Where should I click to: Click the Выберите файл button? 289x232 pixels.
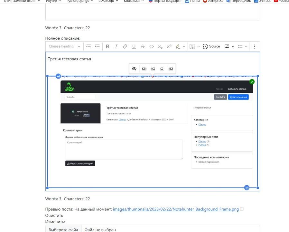coord(63,230)
